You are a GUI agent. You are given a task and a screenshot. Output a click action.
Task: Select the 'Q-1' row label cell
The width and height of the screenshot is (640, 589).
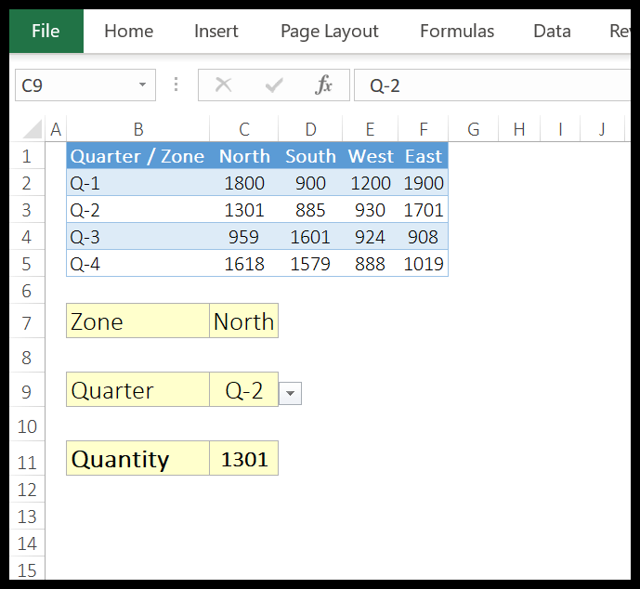click(x=138, y=183)
